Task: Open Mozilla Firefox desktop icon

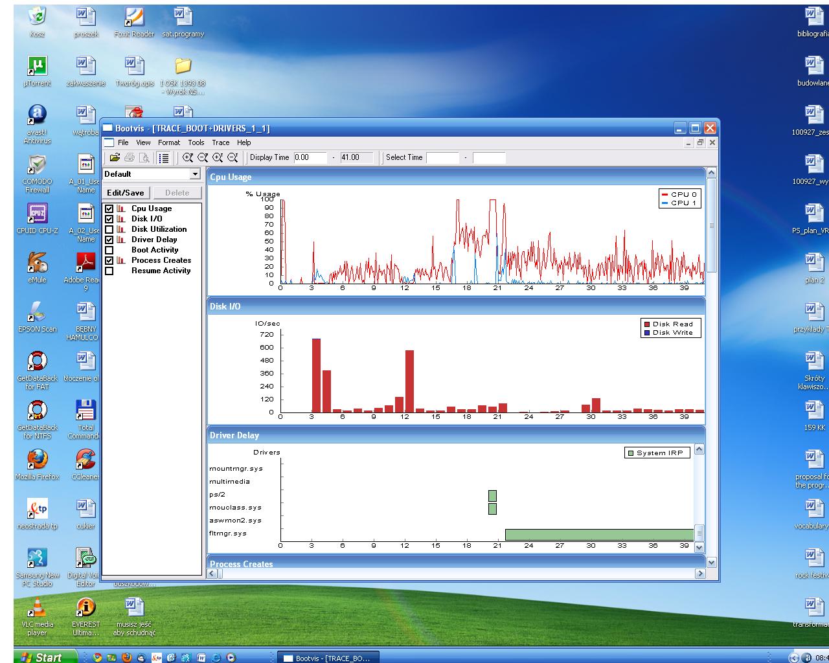Action: (38, 465)
